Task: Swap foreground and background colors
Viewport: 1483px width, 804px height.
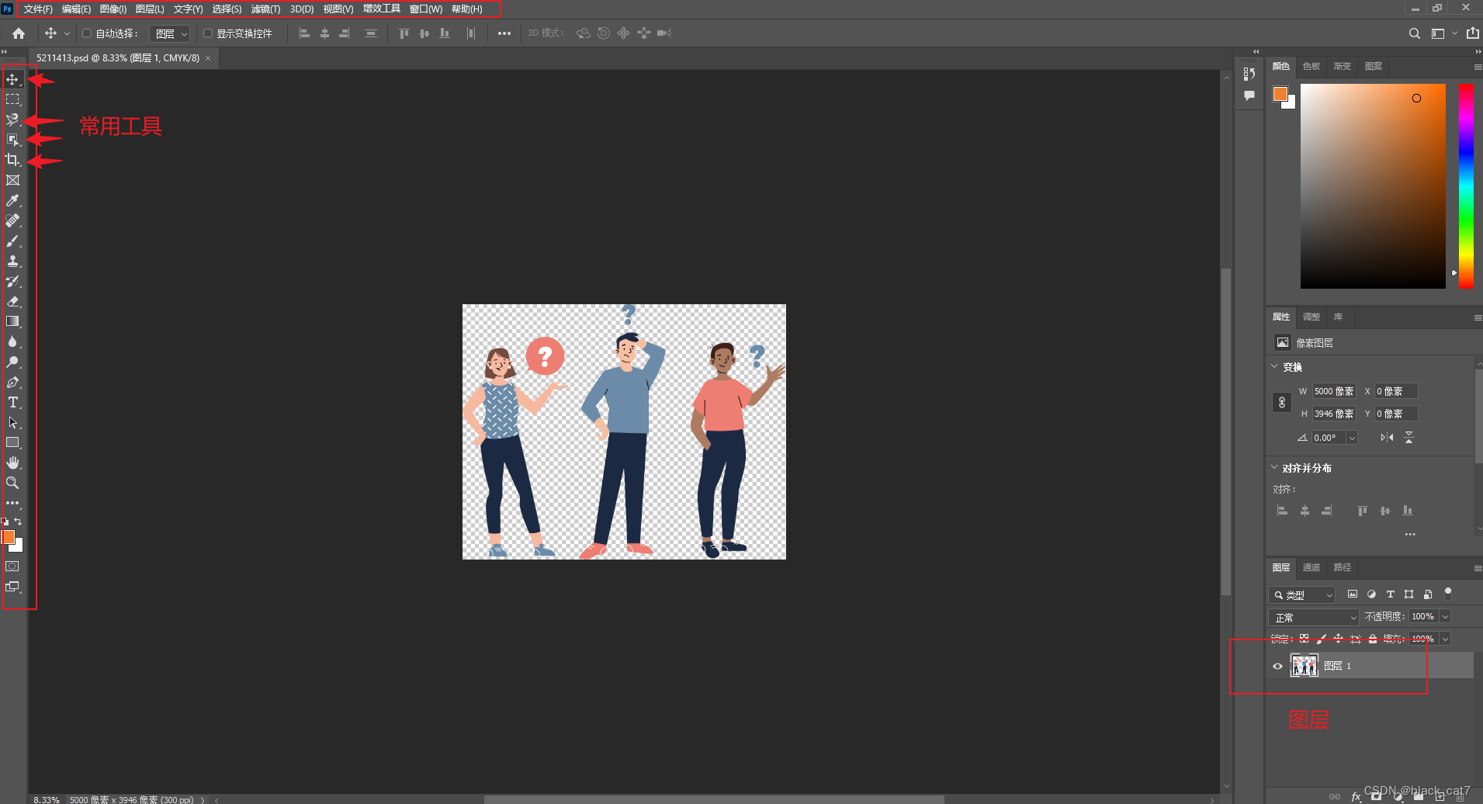Action: click(18, 522)
